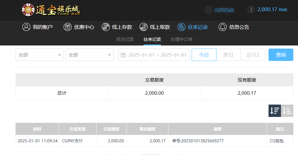Select descending sort order icon
This screenshot has width=298, height=155.
coord(275,111)
